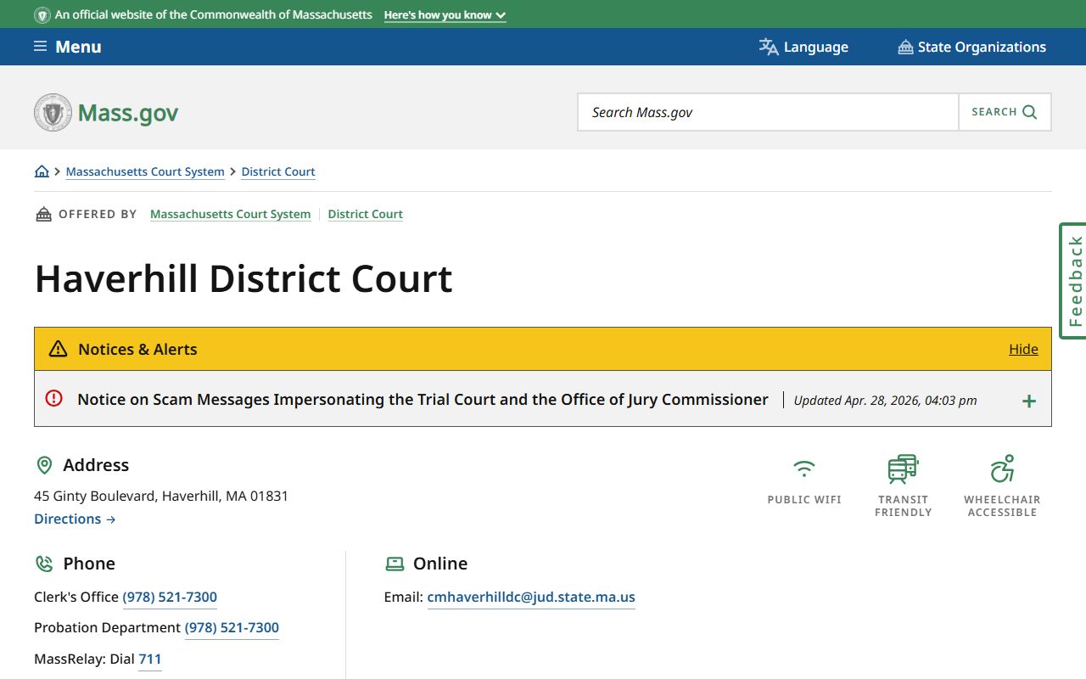This screenshot has width=1086, height=679.
Task: Click the scam messages notice title
Action: [x=423, y=399]
